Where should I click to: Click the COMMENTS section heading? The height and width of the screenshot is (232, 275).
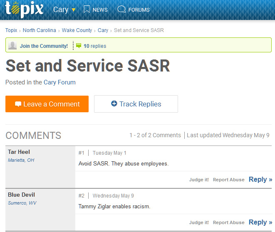(33, 136)
